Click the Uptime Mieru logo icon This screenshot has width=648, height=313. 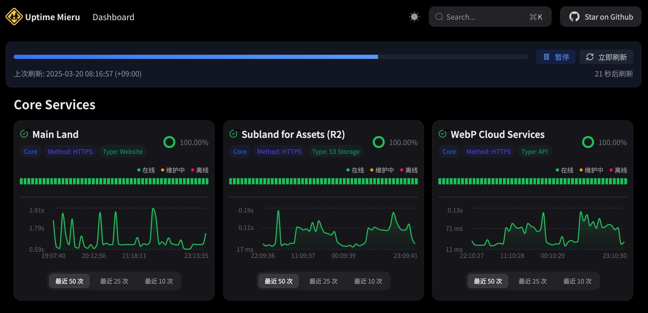click(x=14, y=17)
